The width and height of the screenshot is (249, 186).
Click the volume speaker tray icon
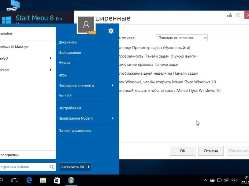point(226,180)
